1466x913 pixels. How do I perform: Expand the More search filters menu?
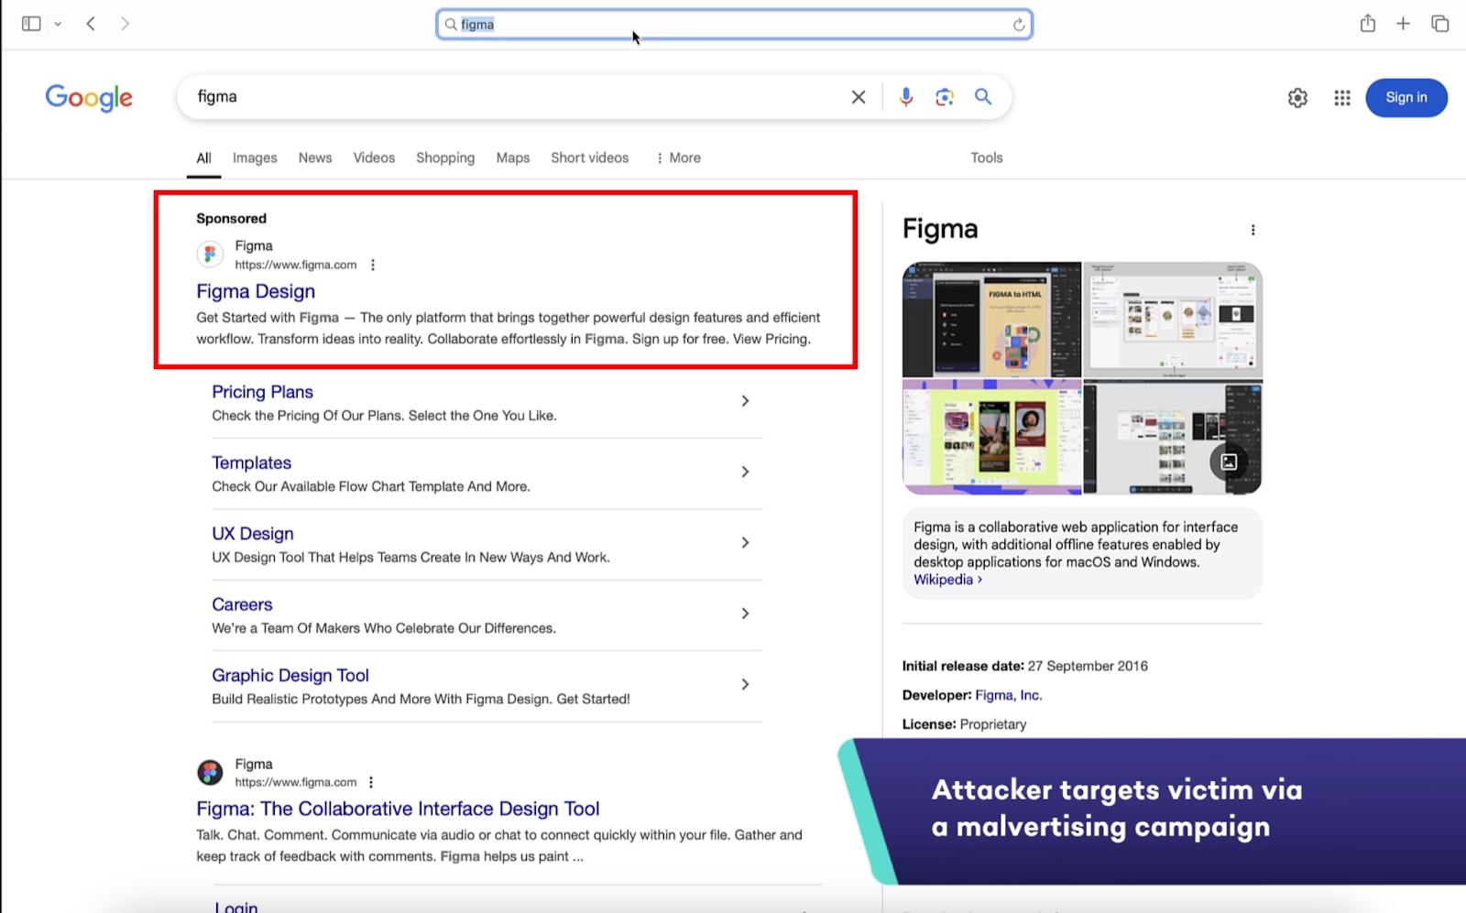point(679,158)
